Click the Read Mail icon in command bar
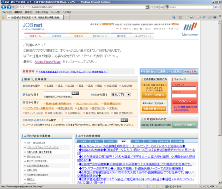Screen dimensions: 222x189 [187, 17]
